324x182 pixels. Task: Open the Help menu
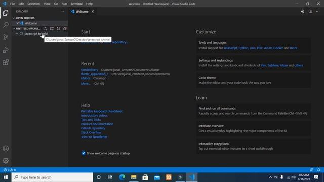(89, 4)
